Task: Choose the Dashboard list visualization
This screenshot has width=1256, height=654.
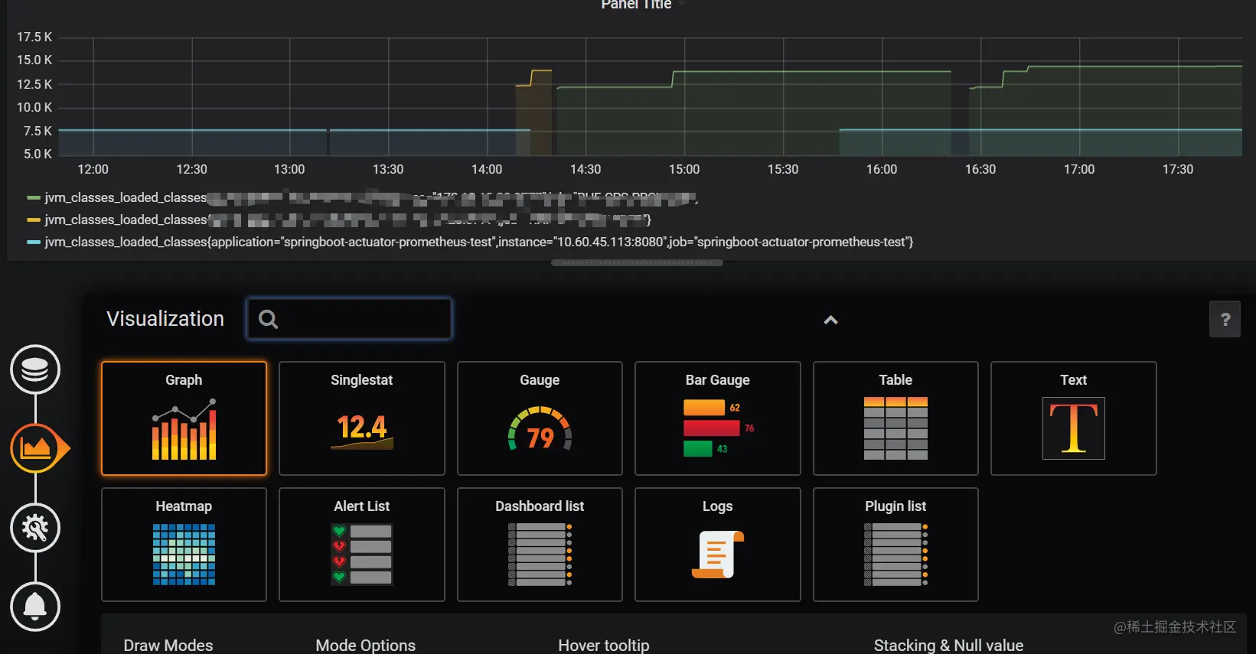Action: tap(540, 545)
